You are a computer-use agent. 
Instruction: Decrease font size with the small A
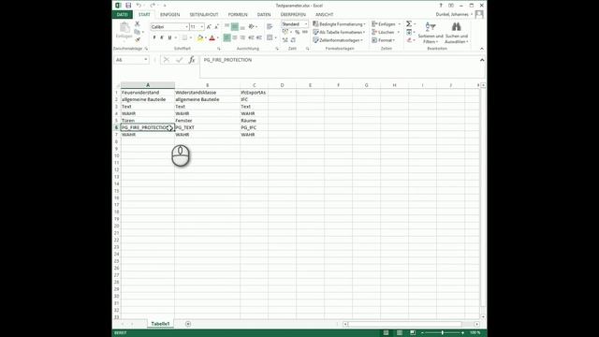216,27
